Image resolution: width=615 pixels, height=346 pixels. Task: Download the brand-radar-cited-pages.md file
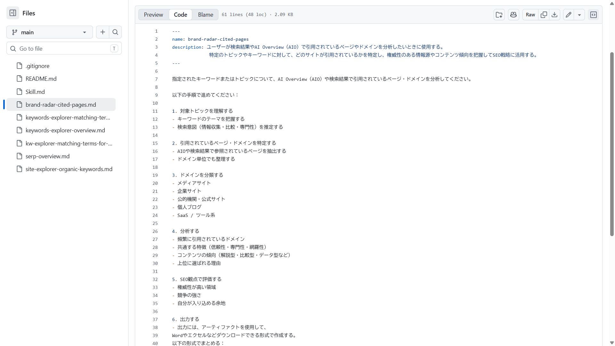coord(554,15)
